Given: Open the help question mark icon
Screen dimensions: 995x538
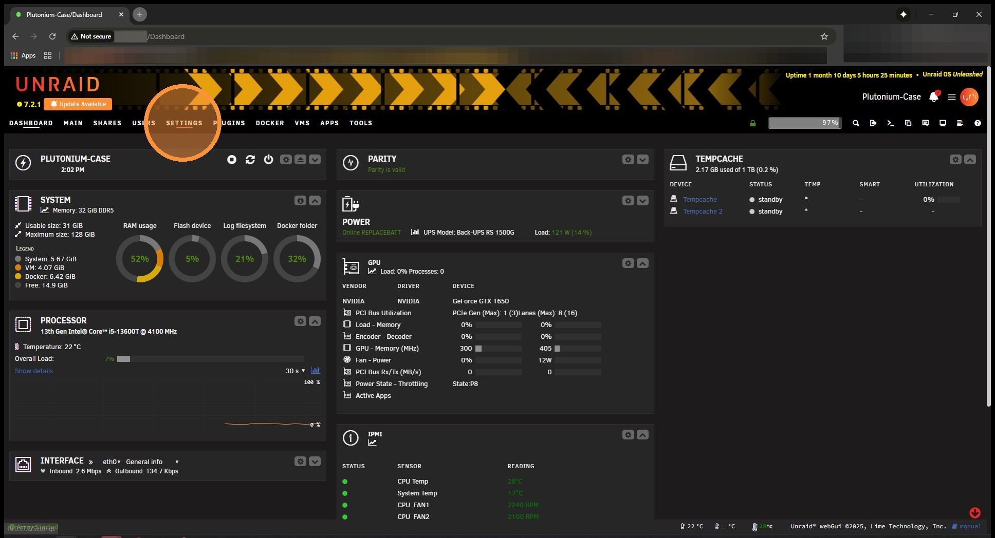Looking at the screenshot, I should pos(978,123).
